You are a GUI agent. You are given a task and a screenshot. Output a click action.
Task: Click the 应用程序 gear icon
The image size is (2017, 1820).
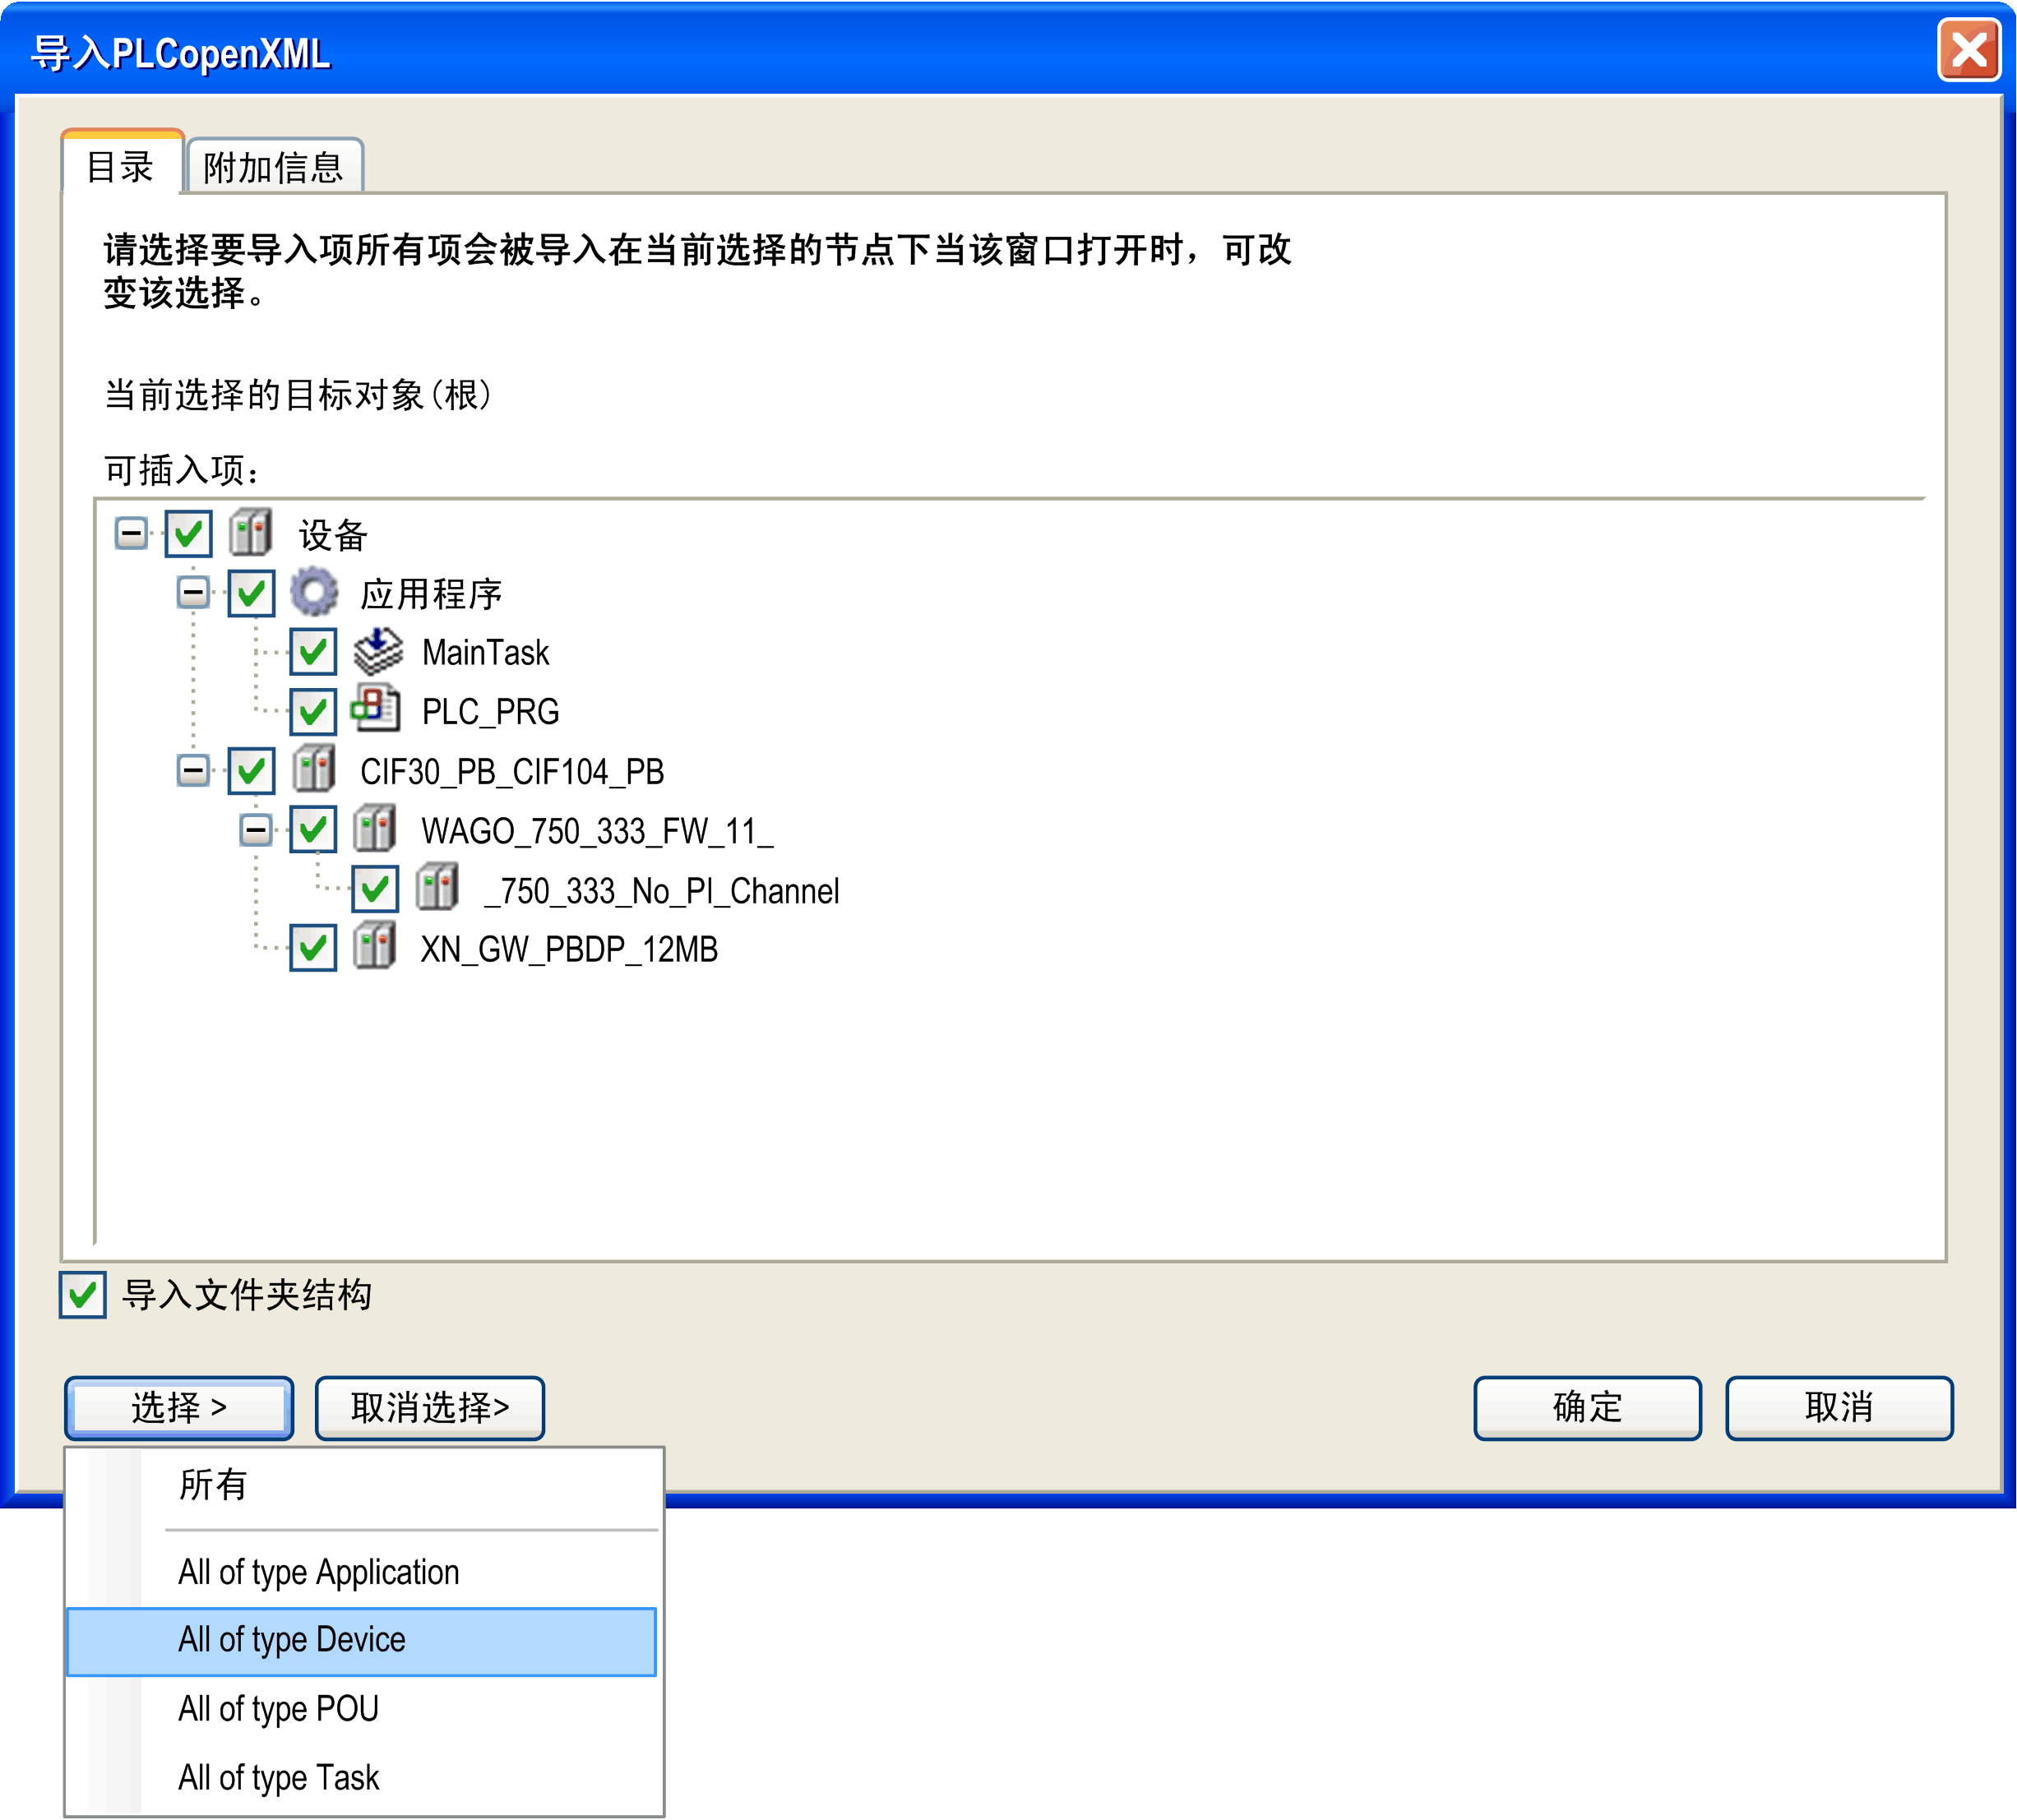[x=314, y=592]
